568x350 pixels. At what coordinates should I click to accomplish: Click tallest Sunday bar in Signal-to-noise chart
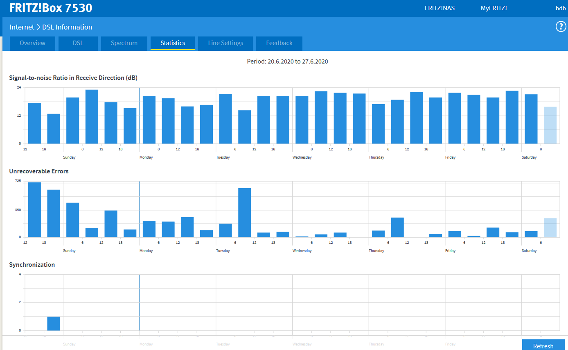tap(92, 117)
